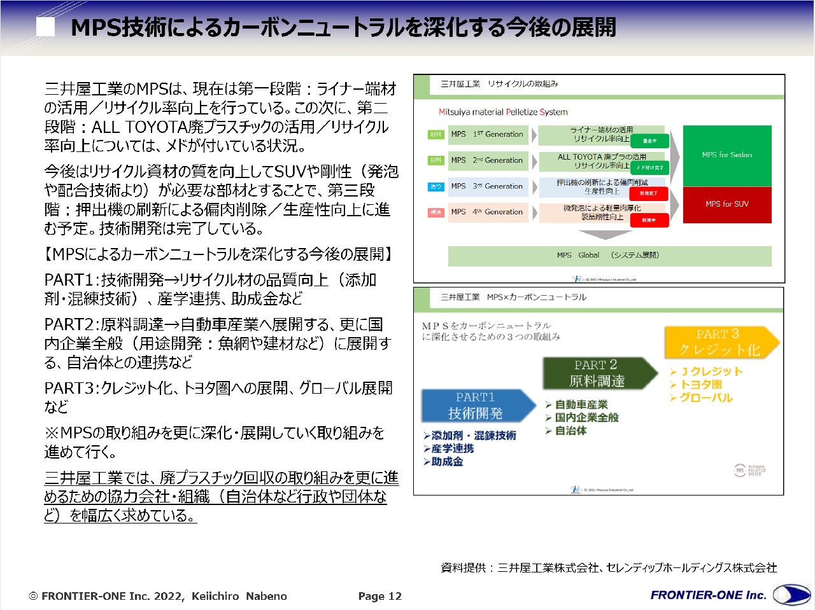Viewport: 815px width, 610px height.
Task: Click the MPS 3rd Generation box
Action: (x=488, y=186)
